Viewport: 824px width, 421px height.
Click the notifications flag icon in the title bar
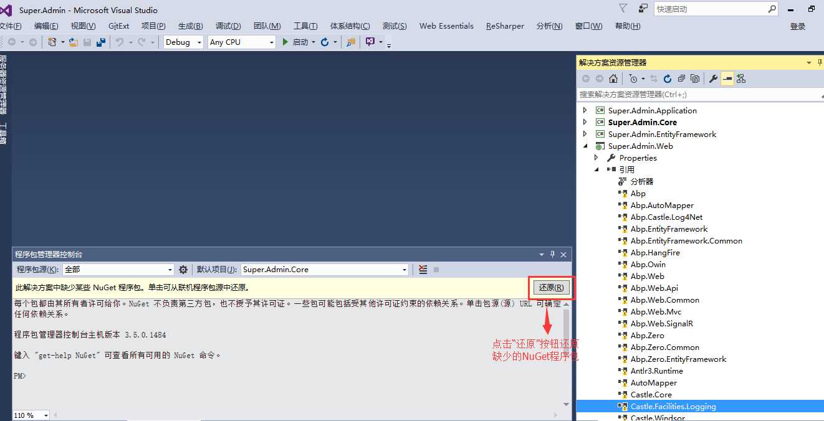[623, 8]
